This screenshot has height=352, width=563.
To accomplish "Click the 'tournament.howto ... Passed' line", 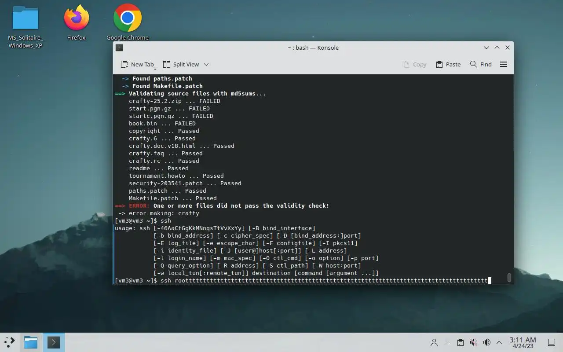I will coord(176,176).
